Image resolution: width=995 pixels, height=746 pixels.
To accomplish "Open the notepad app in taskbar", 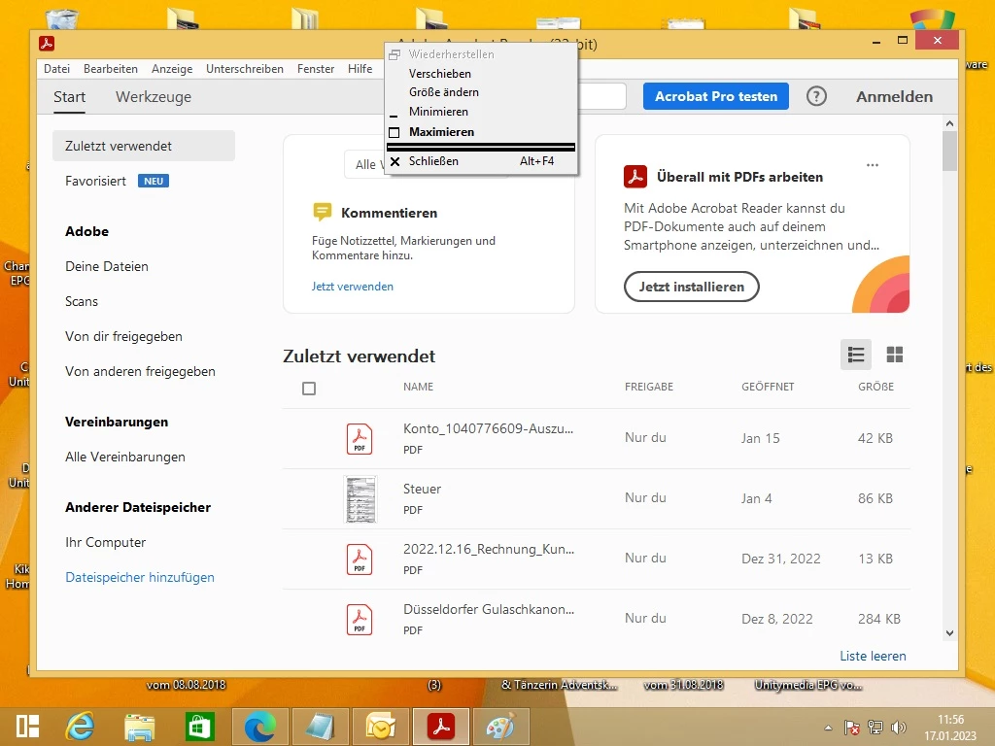I will click(320, 727).
